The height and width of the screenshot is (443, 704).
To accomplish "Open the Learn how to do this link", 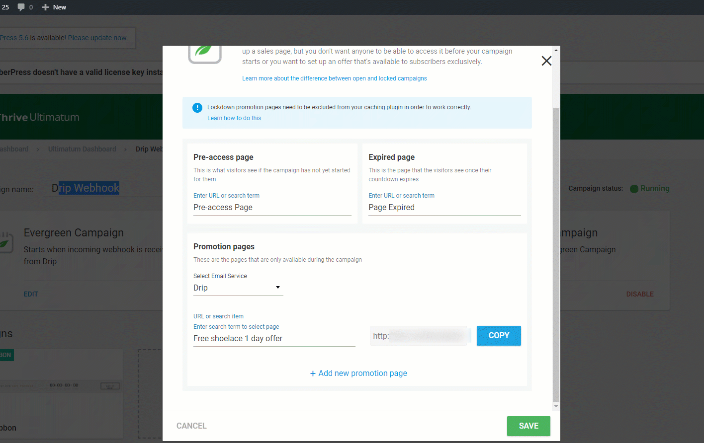I will (x=234, y=118).
